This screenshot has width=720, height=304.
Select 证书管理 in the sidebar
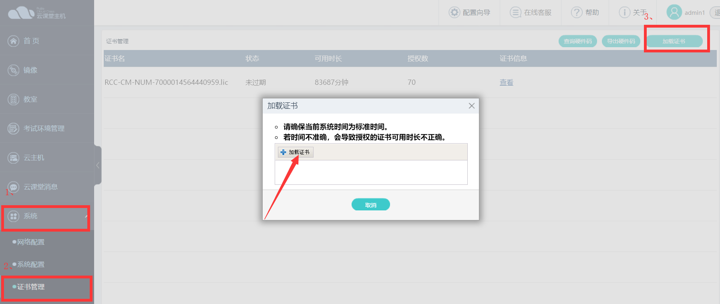coord(31,287)
